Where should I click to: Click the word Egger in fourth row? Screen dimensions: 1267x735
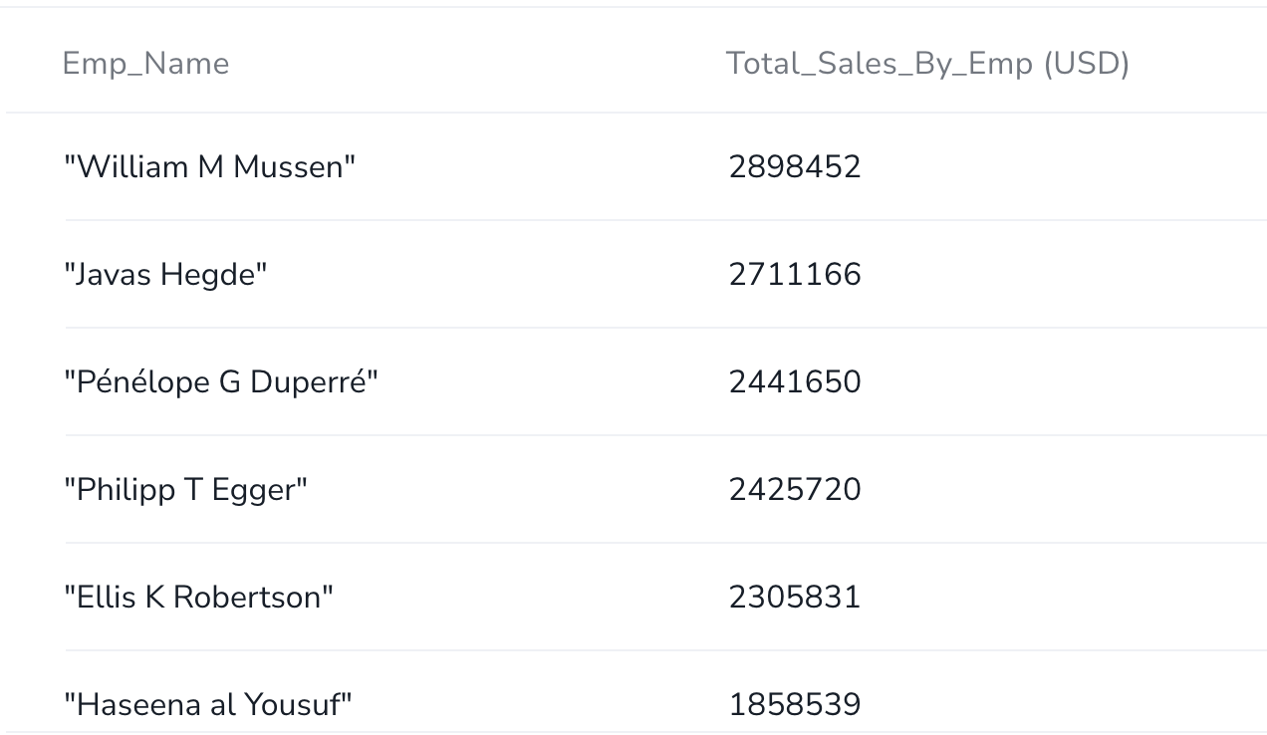(254, 491)
